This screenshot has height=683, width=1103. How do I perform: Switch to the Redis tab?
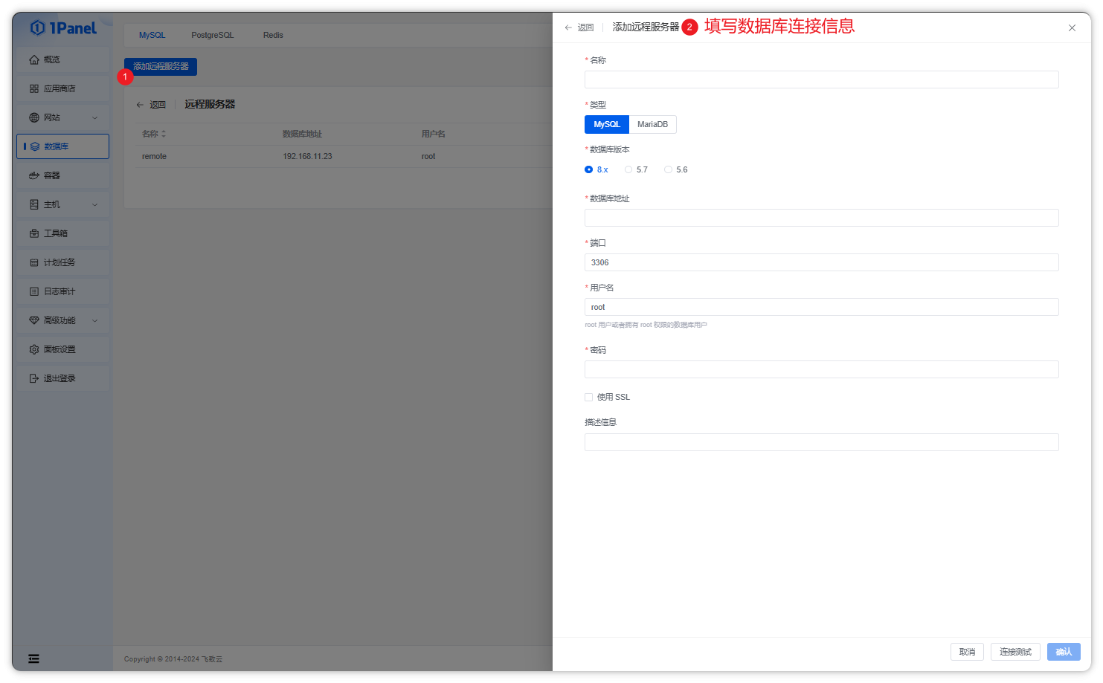click(273, 35)
